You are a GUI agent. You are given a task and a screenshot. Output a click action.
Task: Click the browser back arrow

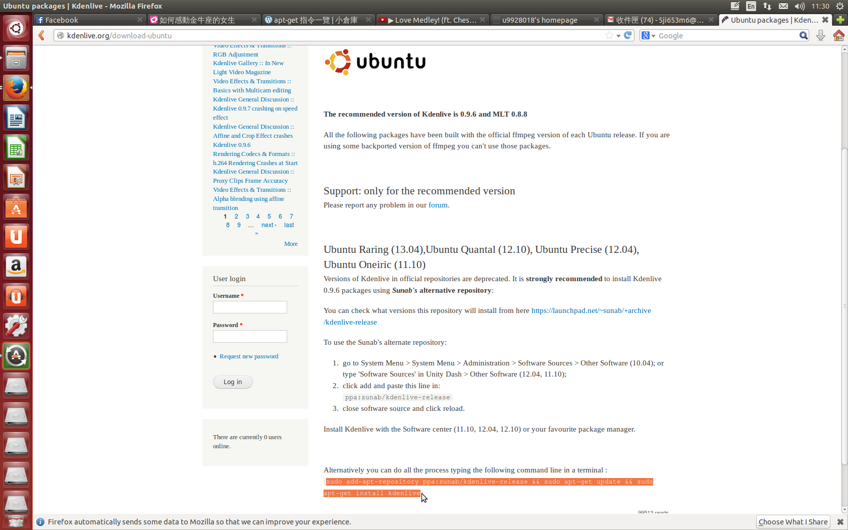pyautogui.click(x=42, y=35)
